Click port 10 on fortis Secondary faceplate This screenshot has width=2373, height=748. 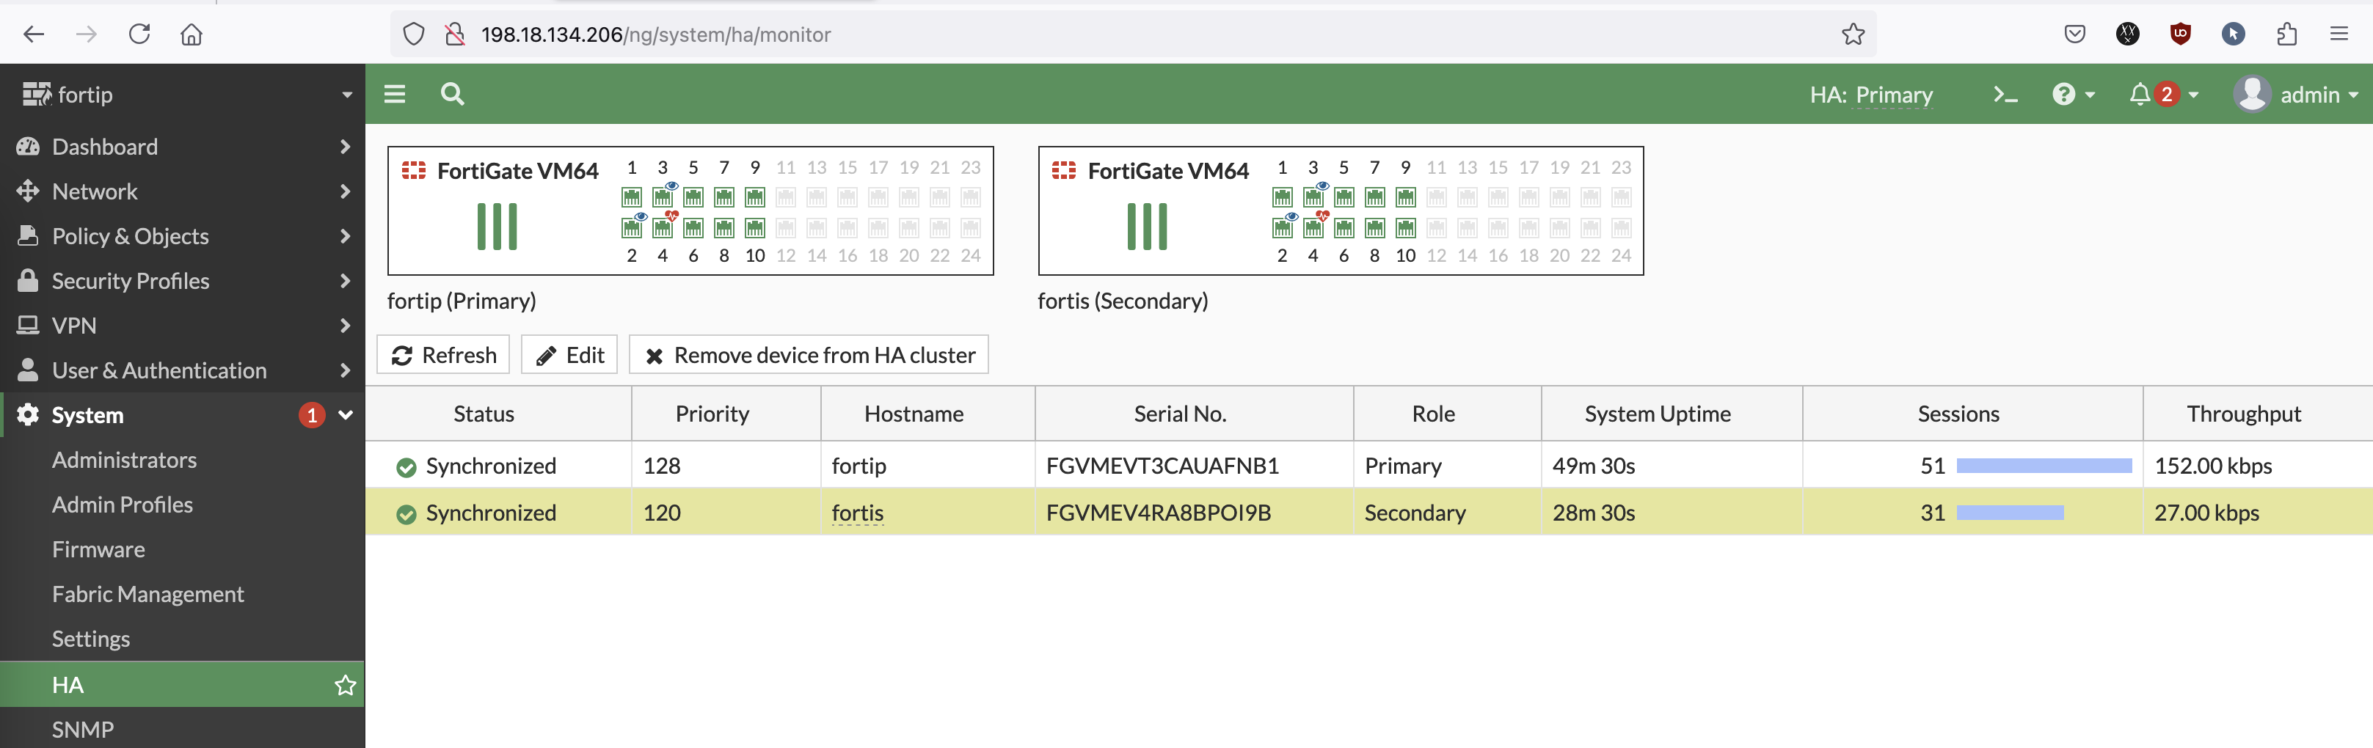tap(1405, 229)
